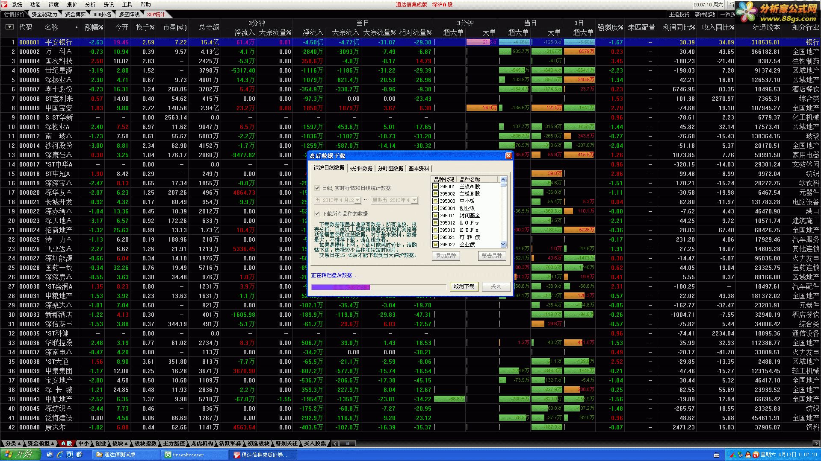Click the red-green triangle tray icon
The image size is (821, 461).
pos(732,455)
